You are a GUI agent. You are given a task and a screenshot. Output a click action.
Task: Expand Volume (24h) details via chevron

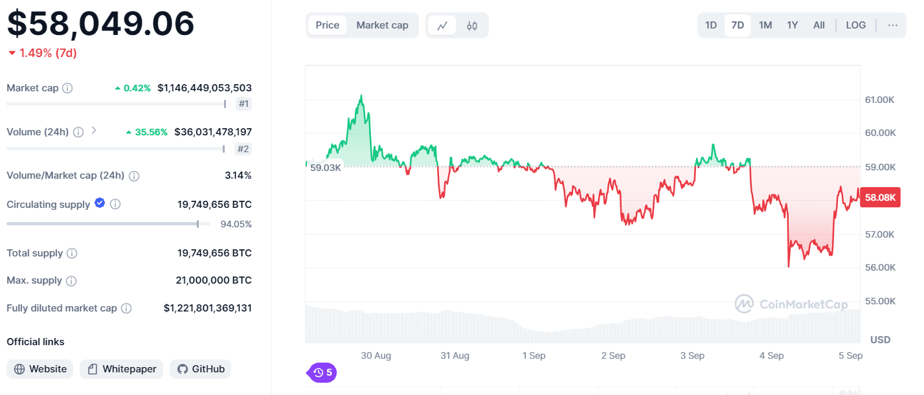pos(93,131)
